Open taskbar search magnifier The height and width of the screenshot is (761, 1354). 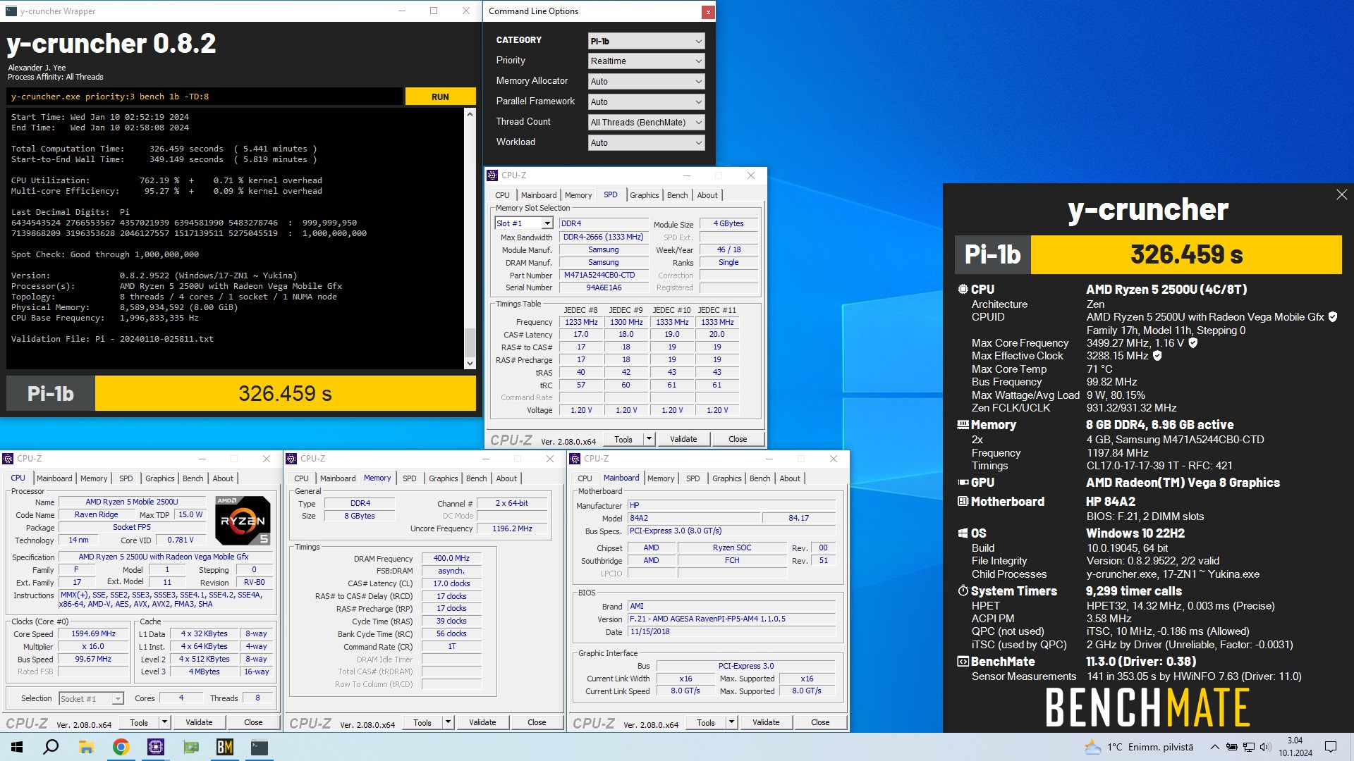coord(51,747)
